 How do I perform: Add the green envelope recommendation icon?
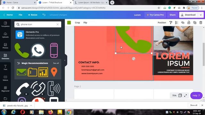pos(21,72)
